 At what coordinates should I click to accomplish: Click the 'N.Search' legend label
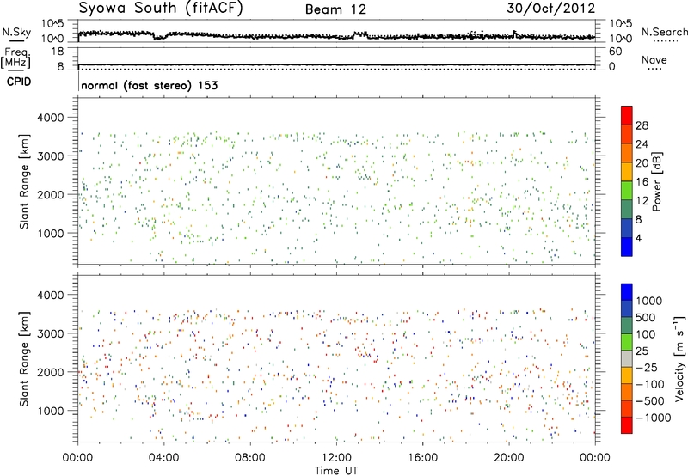pyautogui.click(x=664, y=32)
